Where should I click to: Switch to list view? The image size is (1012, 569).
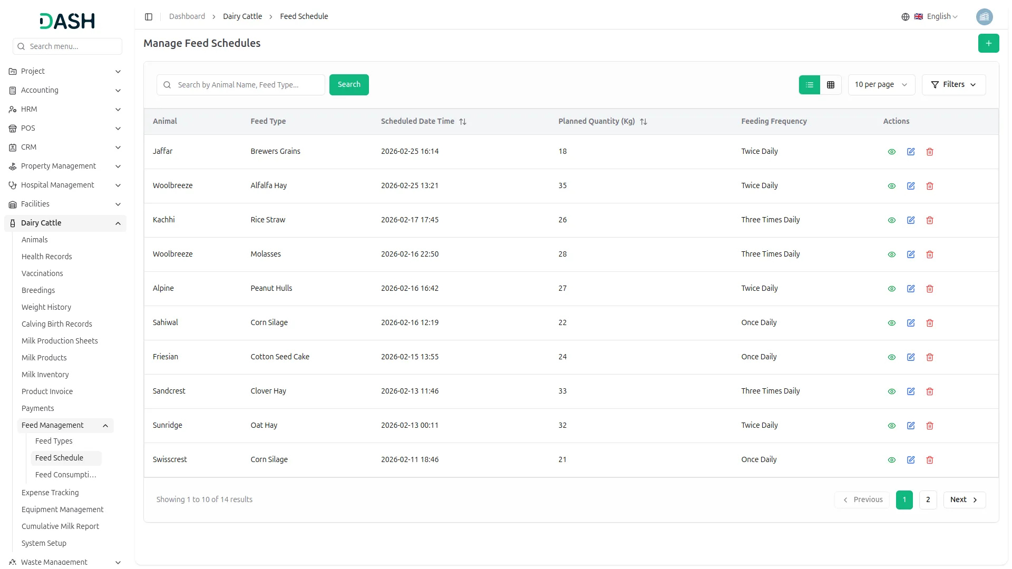pyautogui.click(x=809, y=85)
